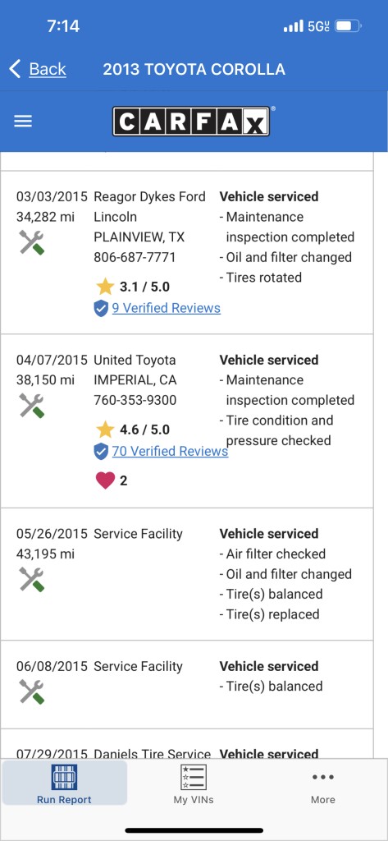Open 9 Verified Reviews link

[x=167, y=308]
